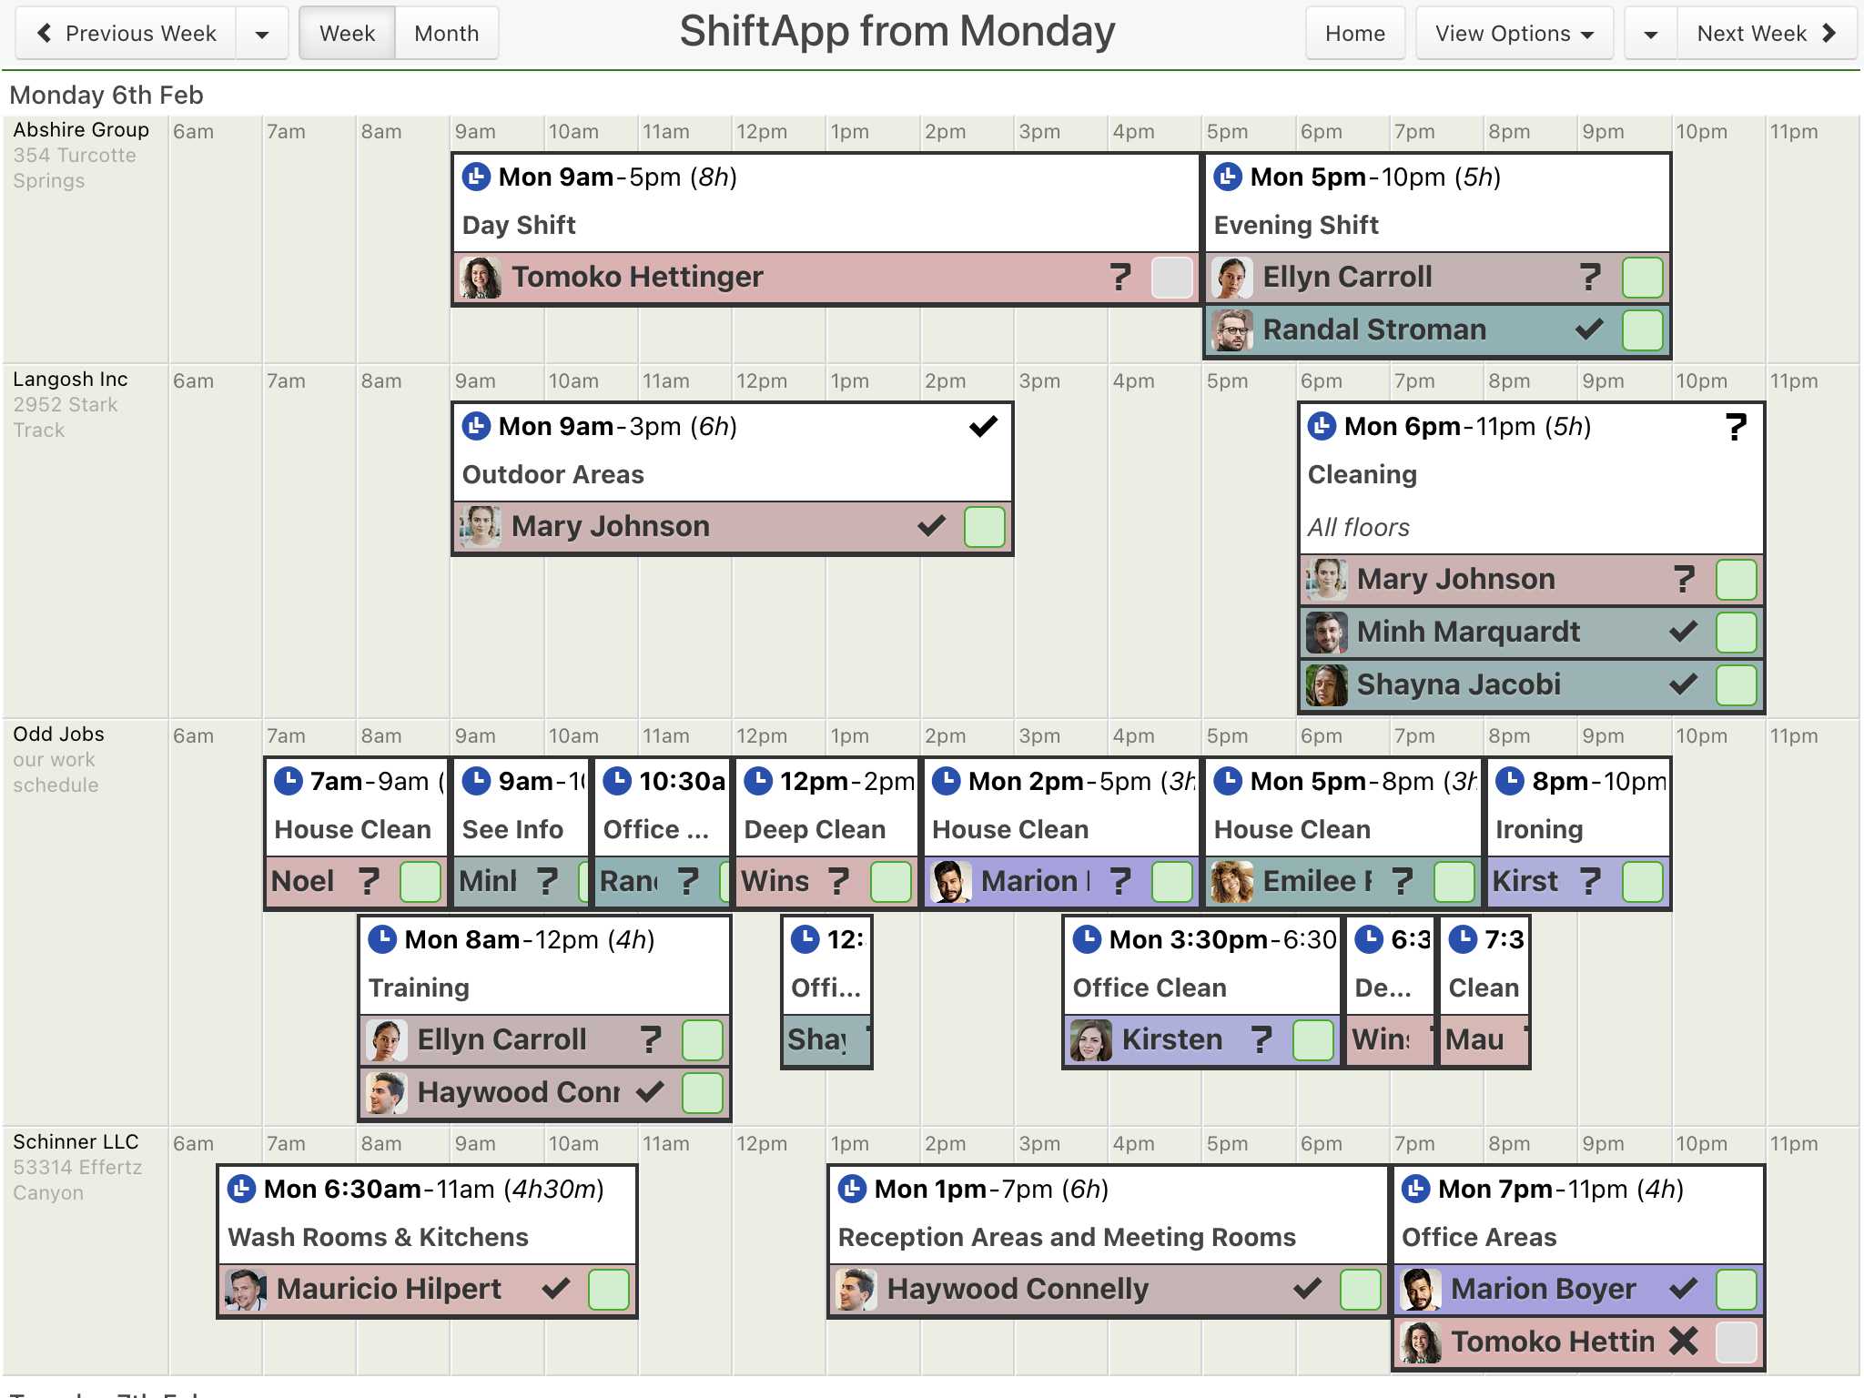Viewport: 1864px width, 1398px height.
Task: Navigate to Next Week
Action: point(1767,34)
